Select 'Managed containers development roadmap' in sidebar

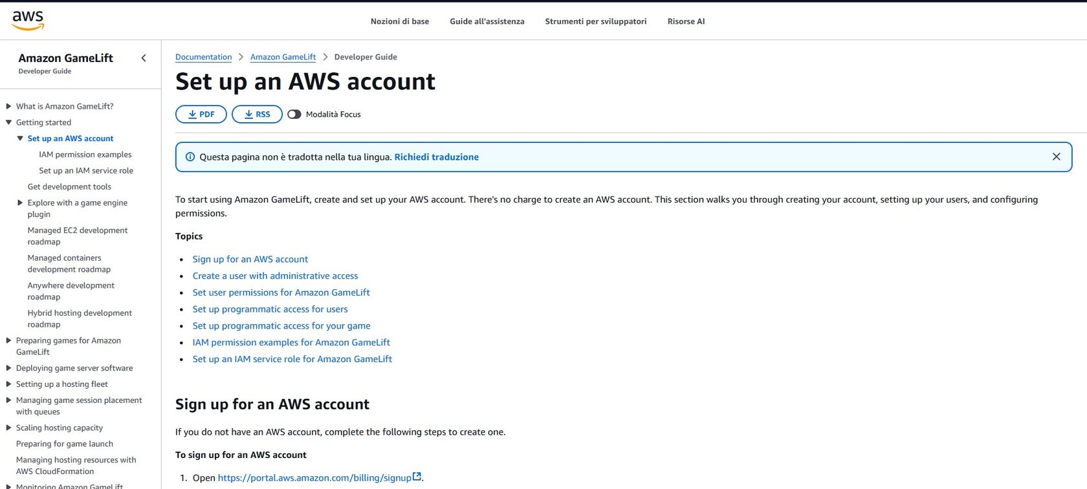69,263
